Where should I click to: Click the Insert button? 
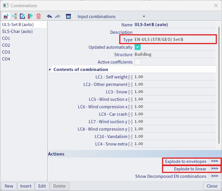pyautogui.click(x=26, y=186)
